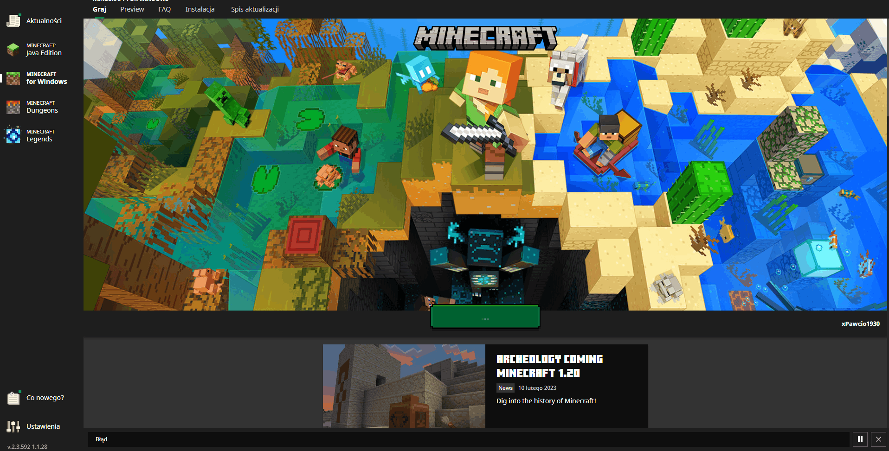Screen dimensions: 889x451
Task: Click the Java Edition grass block icon
Action: [13, 50]
